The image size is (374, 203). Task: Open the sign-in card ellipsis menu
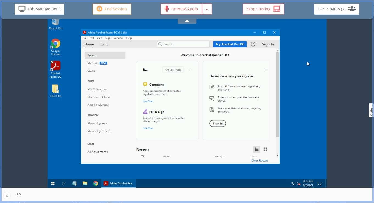click(265, 70)
